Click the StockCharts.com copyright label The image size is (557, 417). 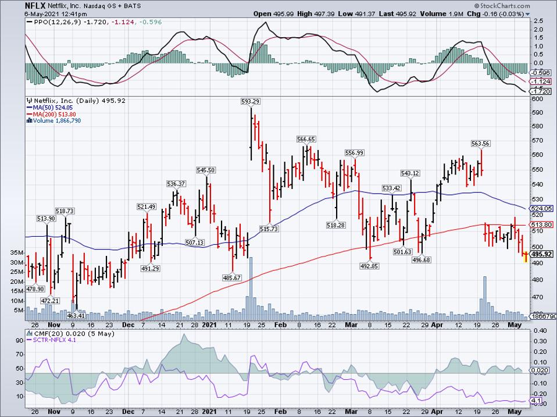[x=502, y=6]
